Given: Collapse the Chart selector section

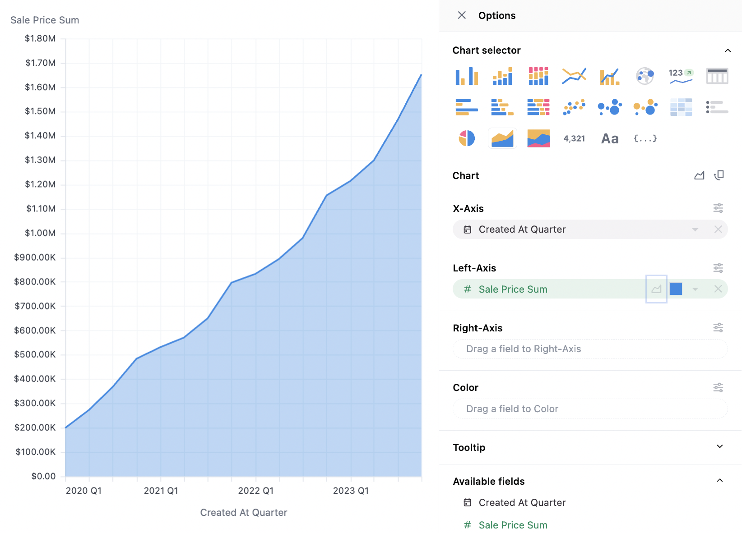Looking at the screenshot, I should click(x=728, y=51).
